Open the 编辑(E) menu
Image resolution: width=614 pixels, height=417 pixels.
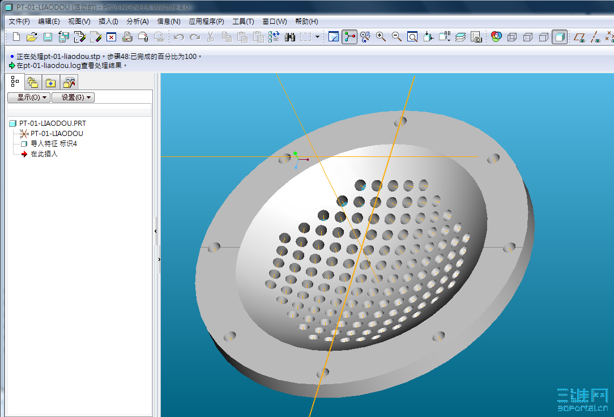click(x=49, y=22)
